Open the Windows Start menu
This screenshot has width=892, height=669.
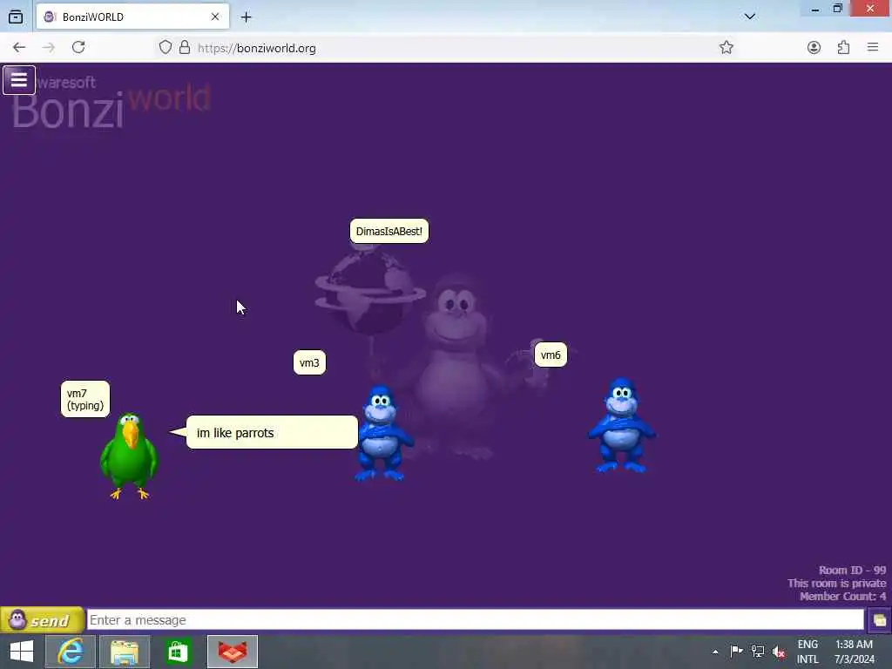point(22,652)
